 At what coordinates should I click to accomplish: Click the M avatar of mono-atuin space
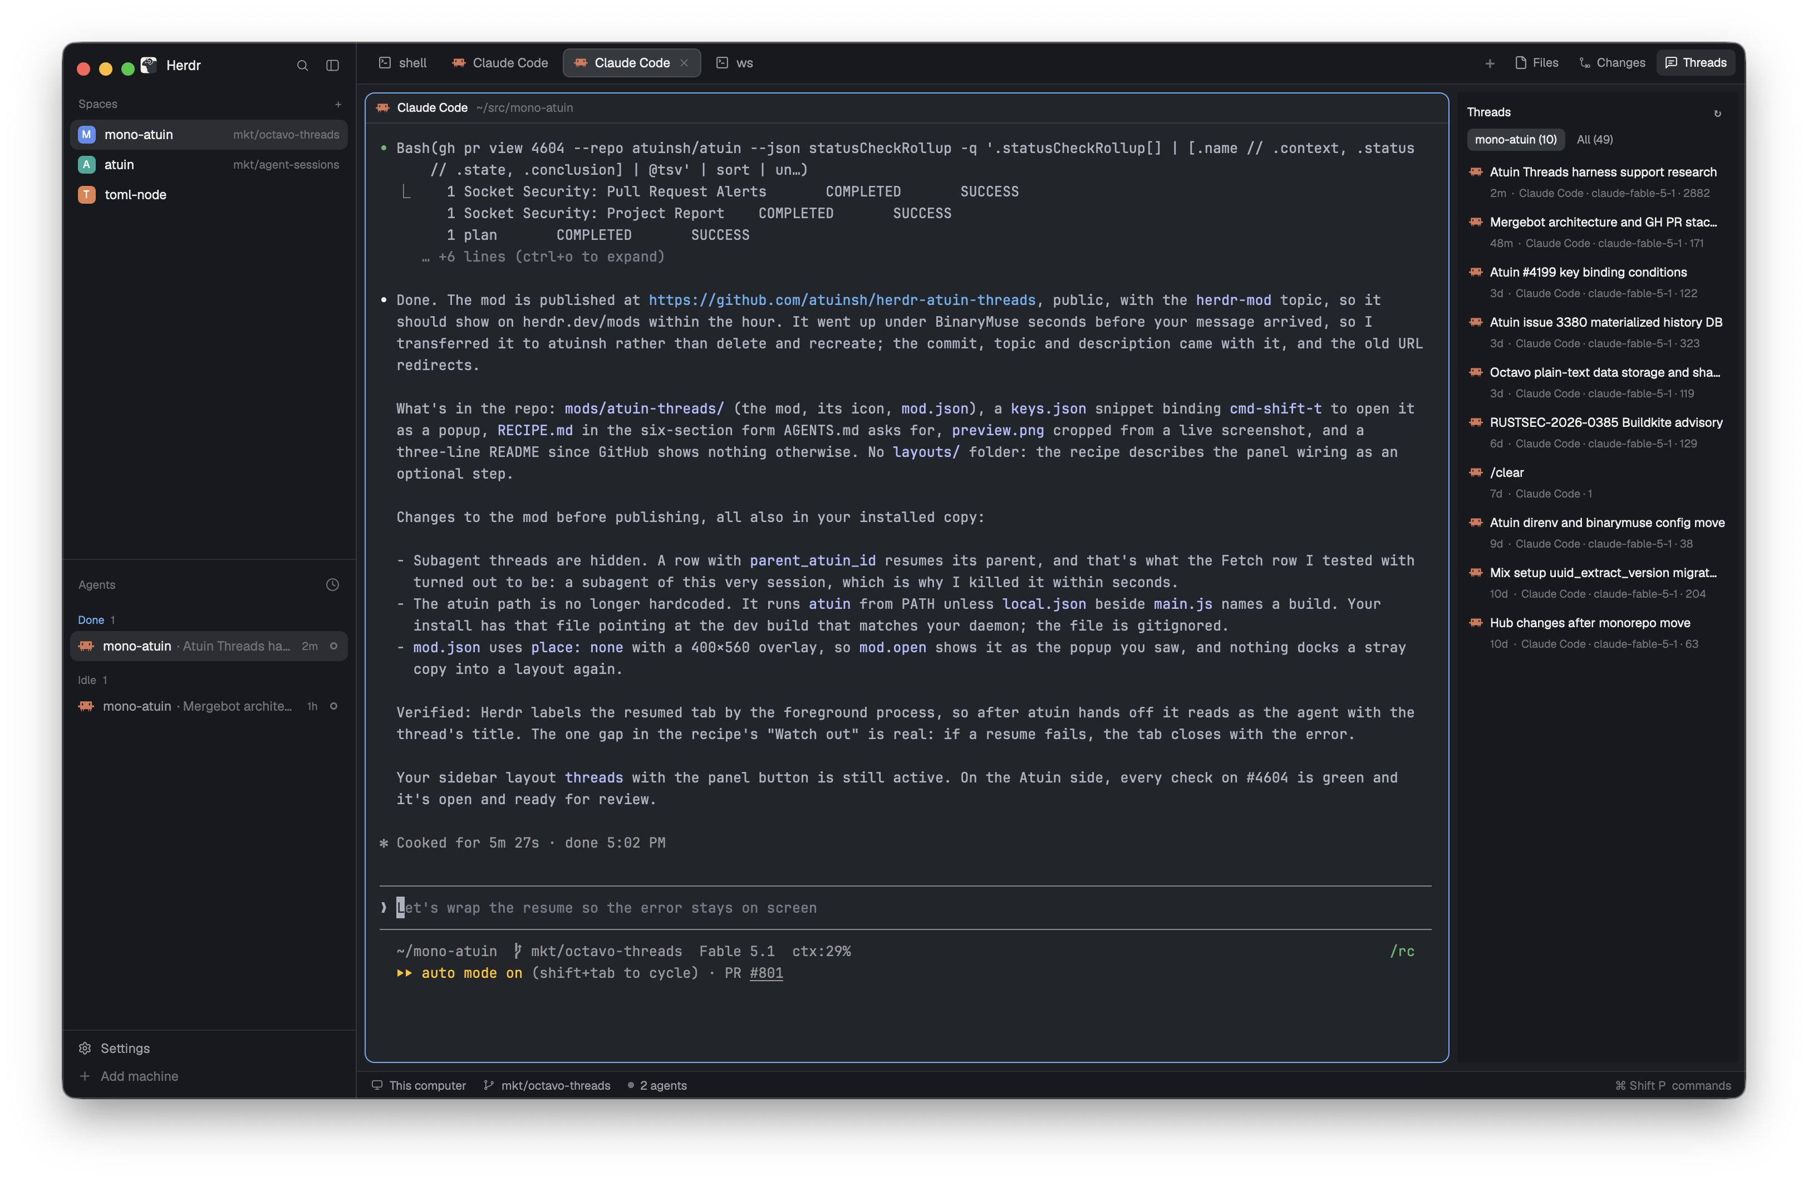tap(87, 135)
